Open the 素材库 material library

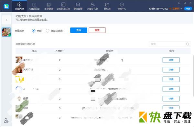point(107,6)
